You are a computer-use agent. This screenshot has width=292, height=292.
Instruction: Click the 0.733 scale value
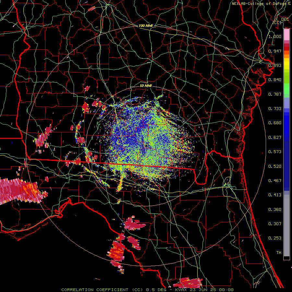[x=275, y=109]
